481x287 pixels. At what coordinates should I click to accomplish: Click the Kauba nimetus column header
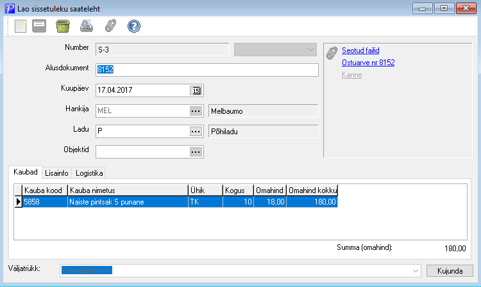click(x=128, y=190)
